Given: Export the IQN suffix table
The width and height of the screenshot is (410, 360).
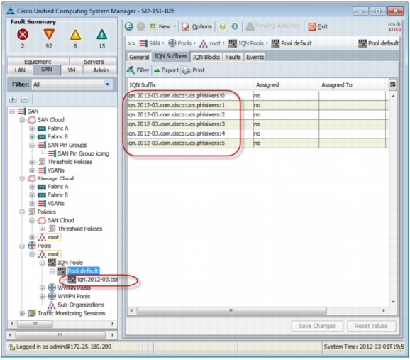Looking at the screenshot, I should click(x=166, y=70).
